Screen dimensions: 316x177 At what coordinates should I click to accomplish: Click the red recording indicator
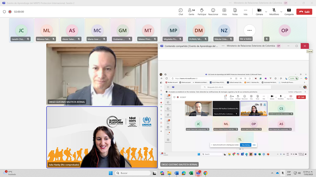[x=10, y=12]
